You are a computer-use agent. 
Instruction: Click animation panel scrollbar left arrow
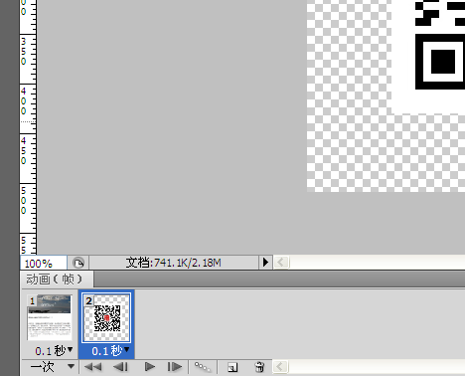tap(280, 367)
